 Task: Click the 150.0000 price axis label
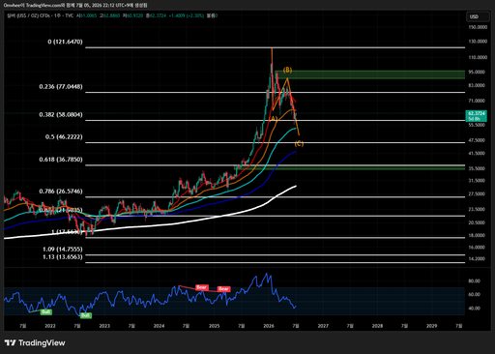(x=478, y=27)
